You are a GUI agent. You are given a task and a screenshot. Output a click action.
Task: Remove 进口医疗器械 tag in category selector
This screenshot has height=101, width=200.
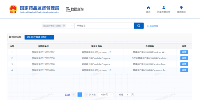(x=64, y=25)
